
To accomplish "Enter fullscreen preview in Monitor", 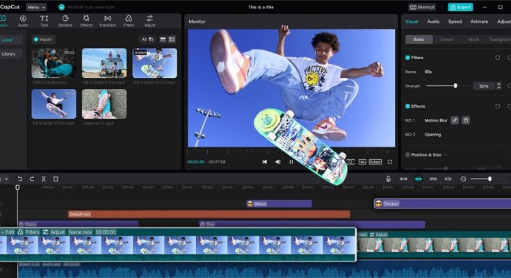I will coord(390,162).
